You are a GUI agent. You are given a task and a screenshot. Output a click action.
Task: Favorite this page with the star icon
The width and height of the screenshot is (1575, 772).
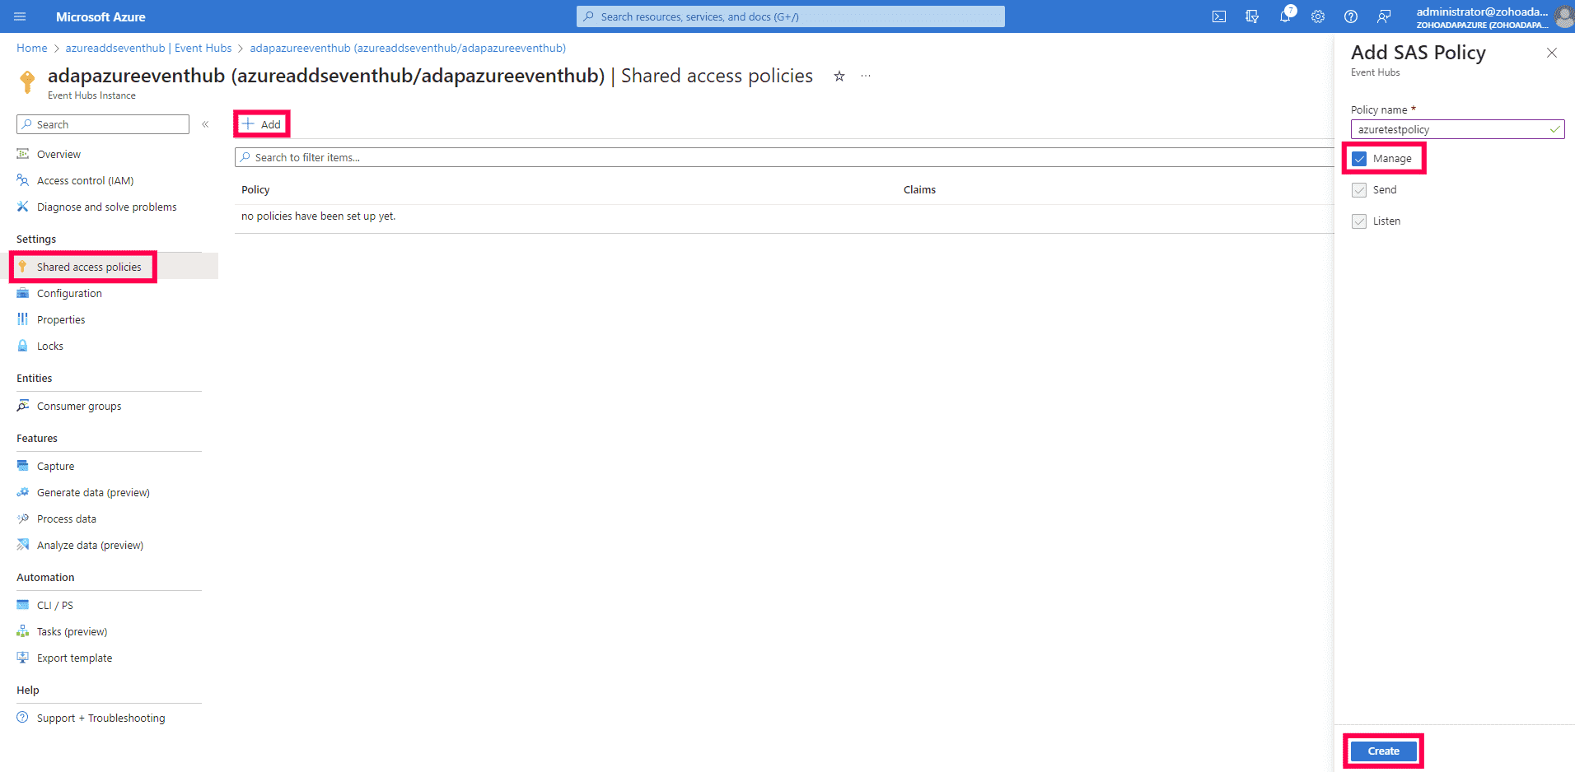click(839, 77)
